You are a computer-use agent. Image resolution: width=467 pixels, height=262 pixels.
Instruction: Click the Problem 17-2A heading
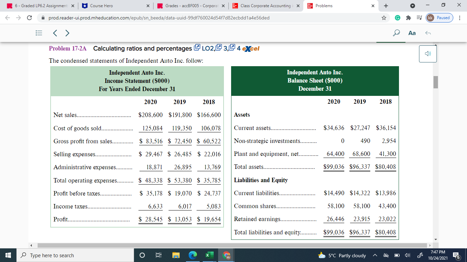pyautogui.click(x=68, y=48)
